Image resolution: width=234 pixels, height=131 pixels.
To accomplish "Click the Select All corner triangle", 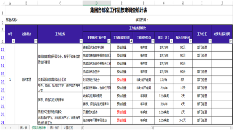I will tap(3, 3).
